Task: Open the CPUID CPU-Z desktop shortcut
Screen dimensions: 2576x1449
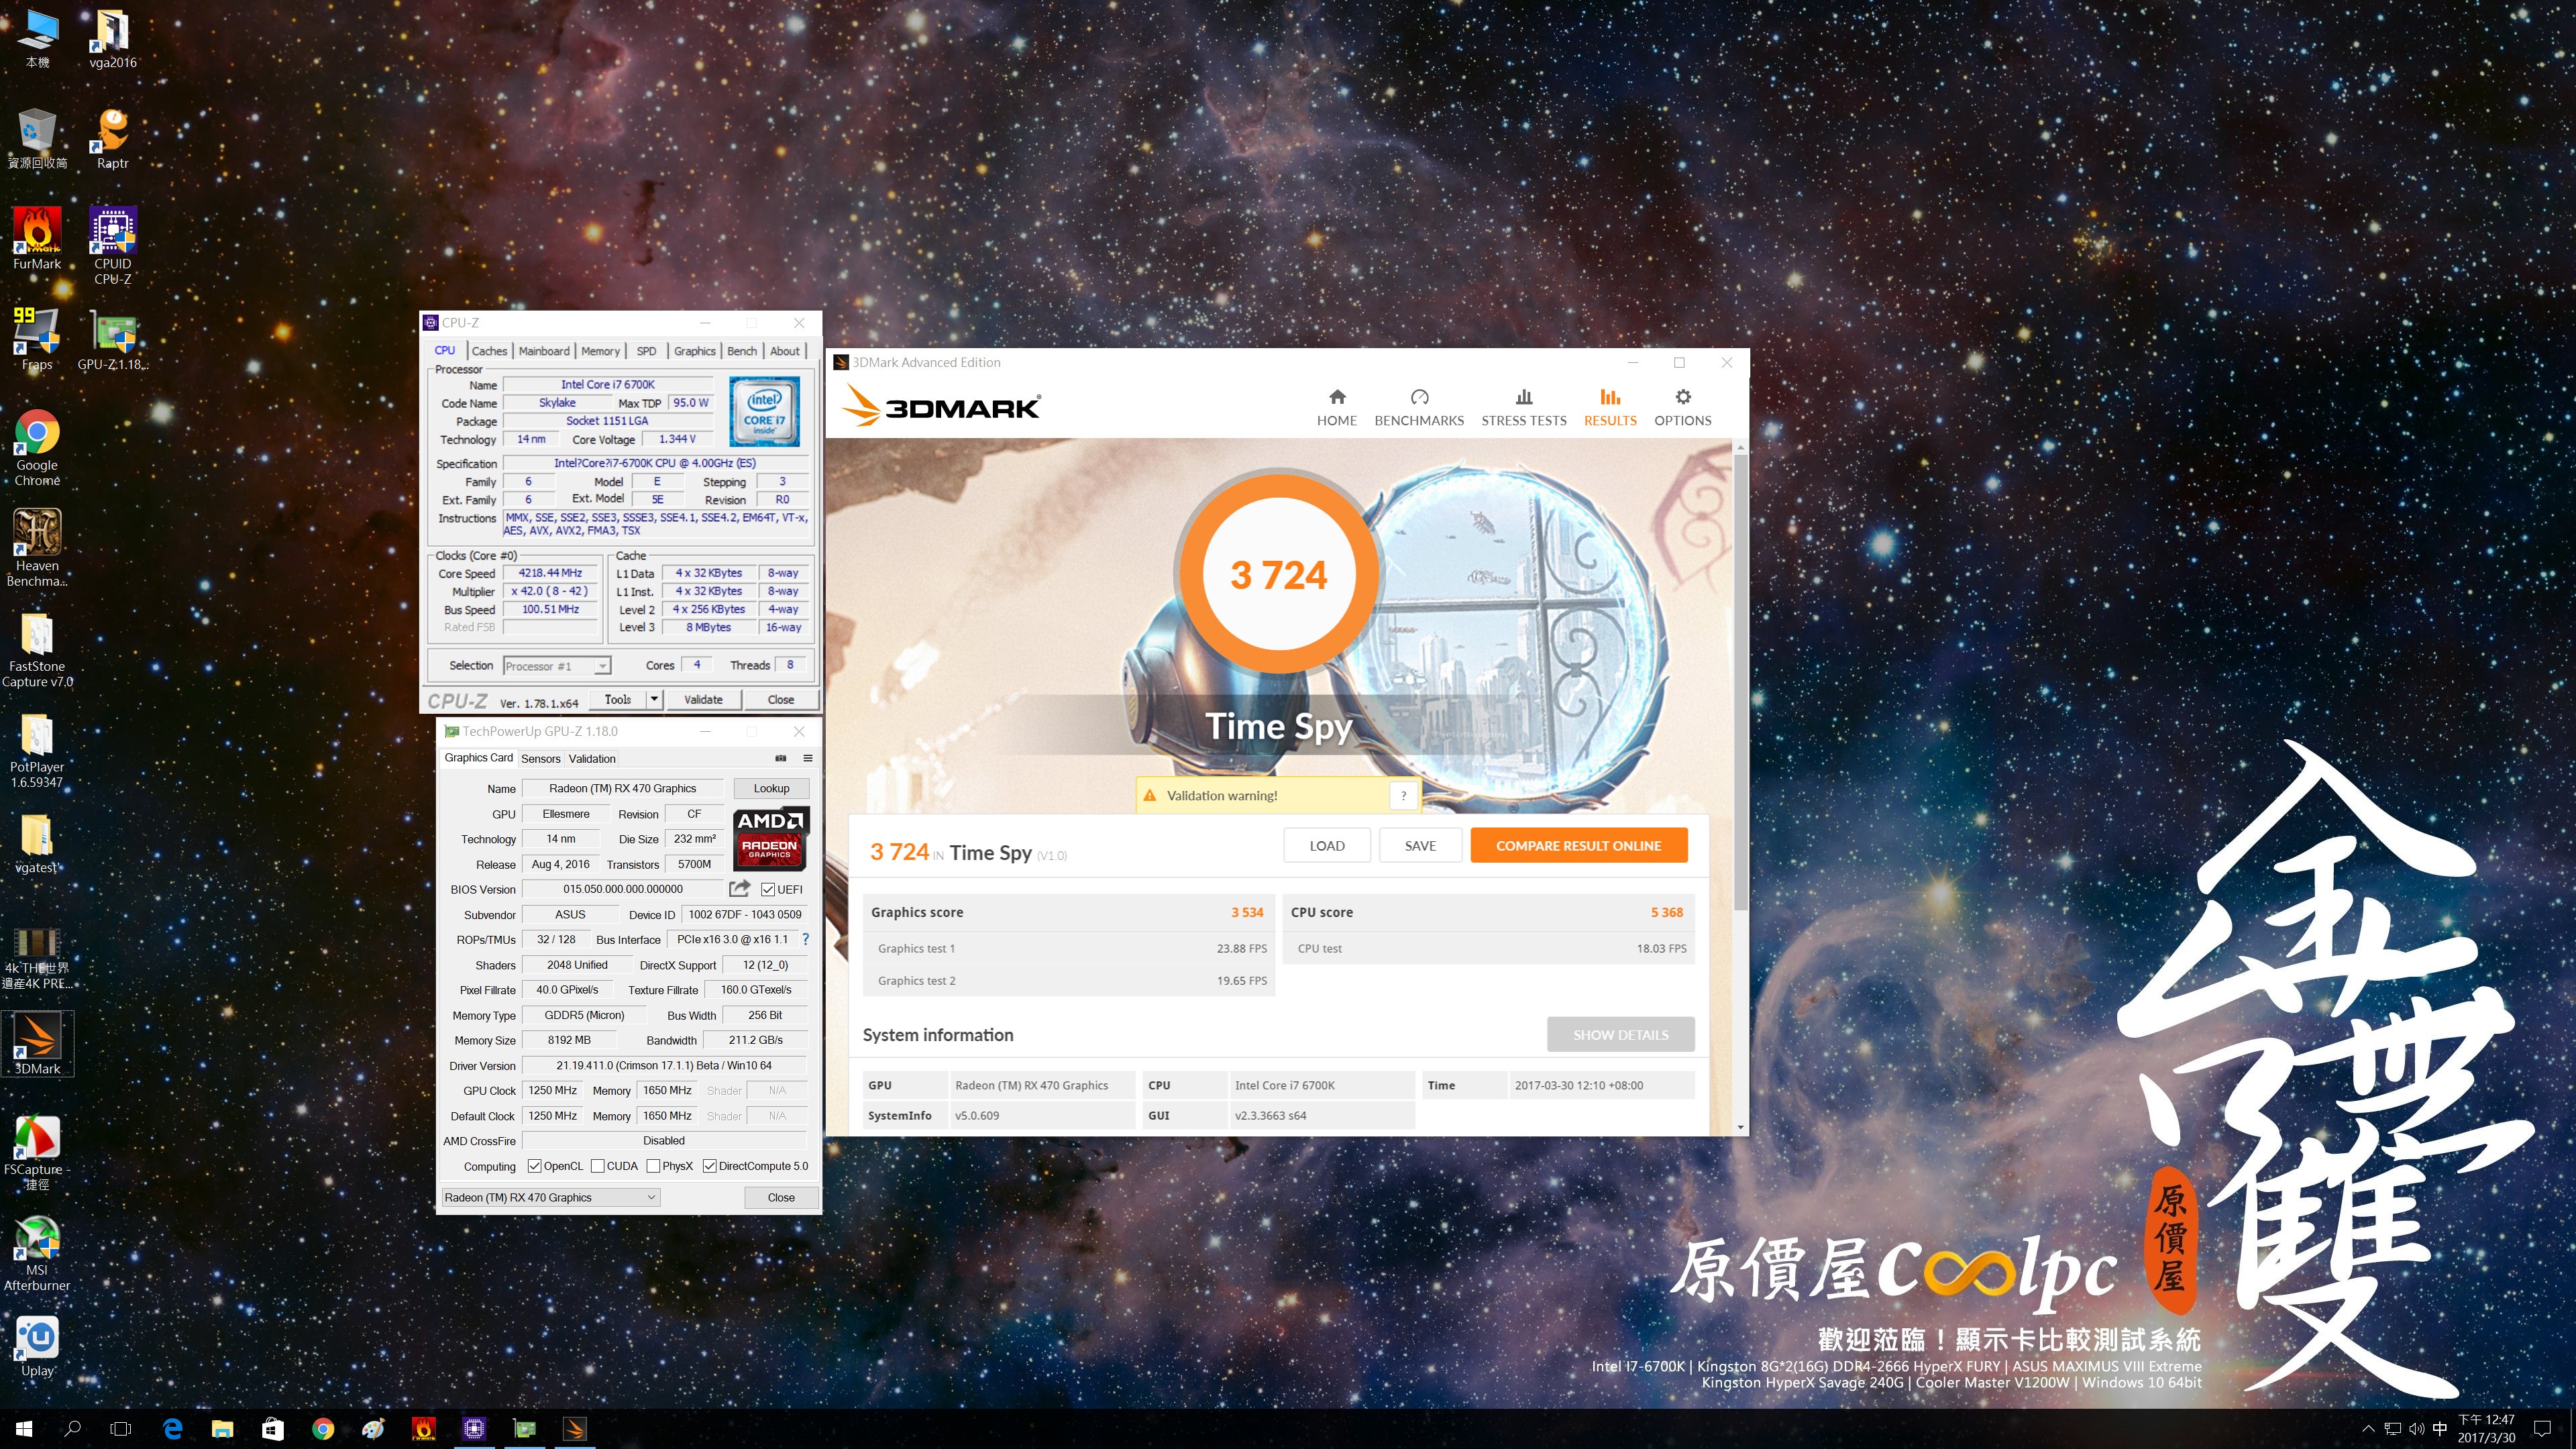Action: click(113, 246)
